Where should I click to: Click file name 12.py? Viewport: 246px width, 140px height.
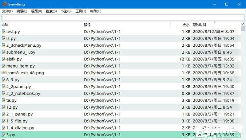[x=12, y=107]
